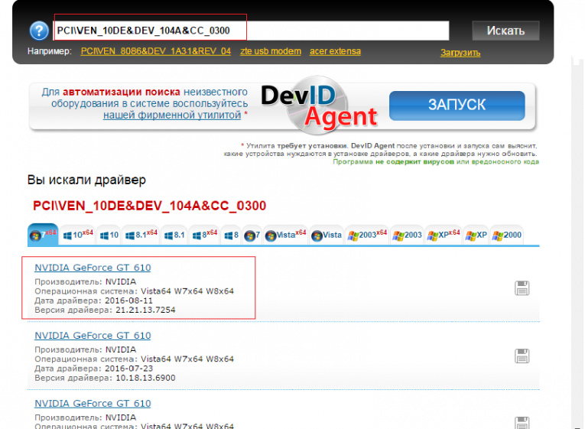The height and width of the screenshot is (429, 585).
Task: Click the Вы искали драйвер heading
Action: pos(86,180)
